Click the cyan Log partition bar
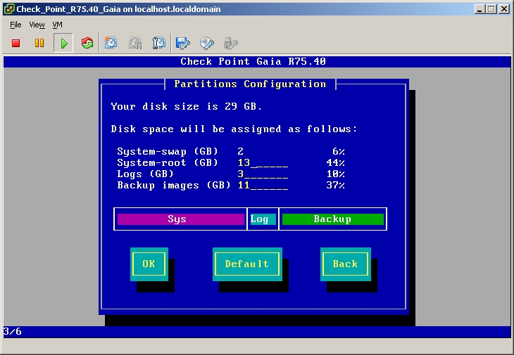 point(263,219)
